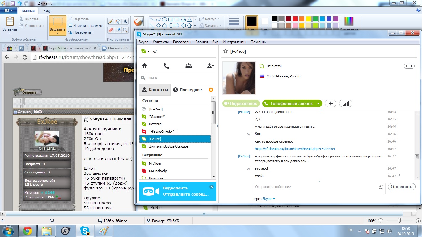Viewport: 422px width, 237px height.
Task: Click the Paste clipboard icon in Paint
Action: coord(10,21)
